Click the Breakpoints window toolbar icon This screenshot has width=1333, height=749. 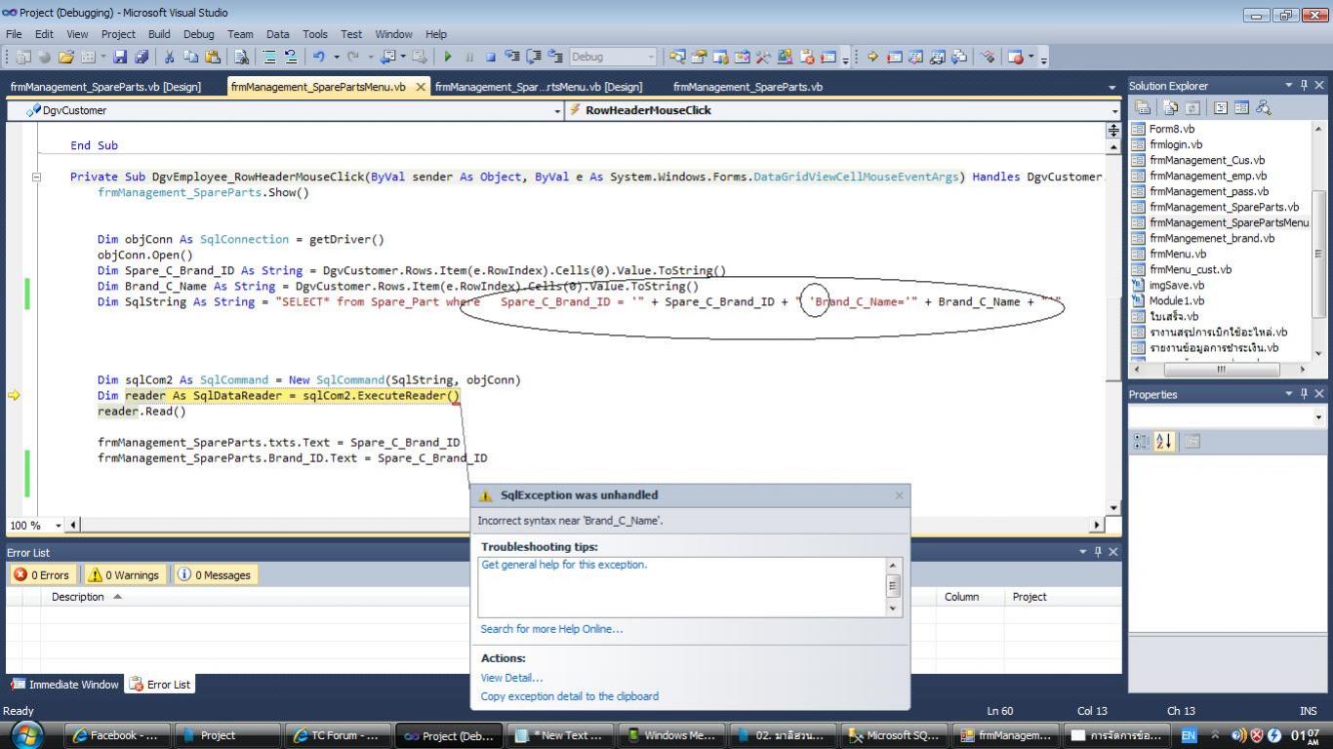coord(1016,58)
